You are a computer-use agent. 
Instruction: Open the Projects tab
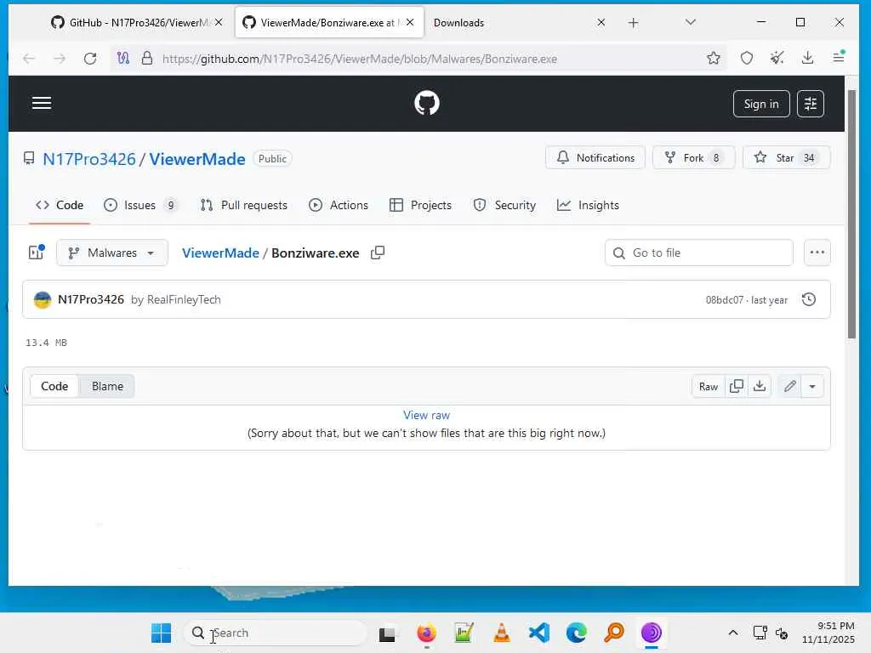point(420,206)
